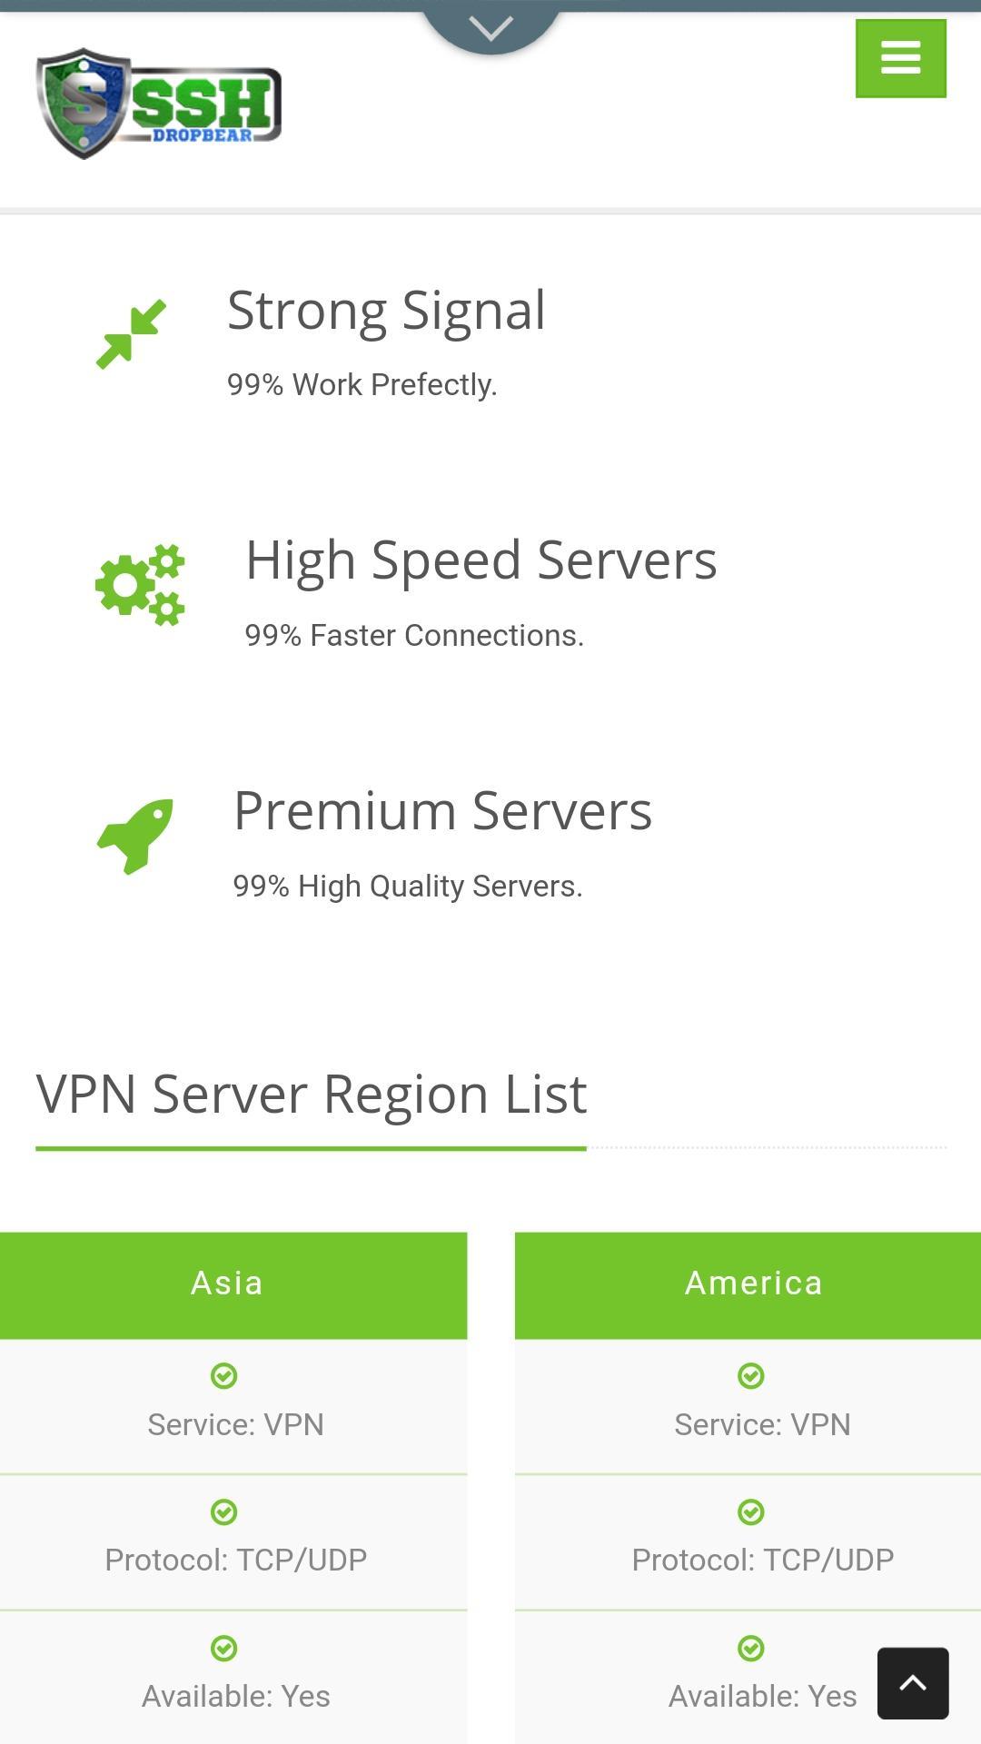
Task: Click checkmark above Asia Protocol: TCP/UDP
Action: [x=224, y=1511]
